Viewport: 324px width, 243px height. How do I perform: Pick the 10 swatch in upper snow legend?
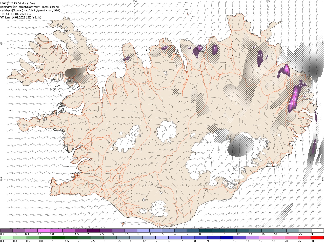pyautogui.click(x=230, y=230)
